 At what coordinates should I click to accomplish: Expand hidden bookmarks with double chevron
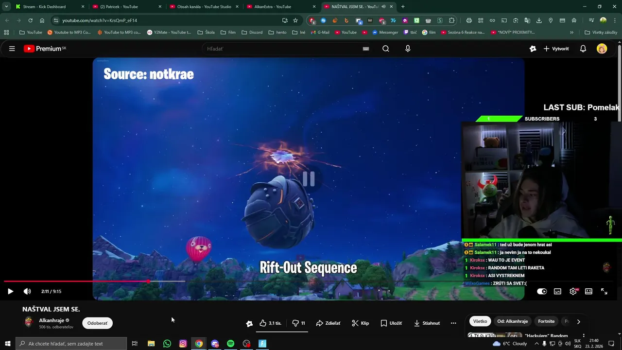click(571, 33)
